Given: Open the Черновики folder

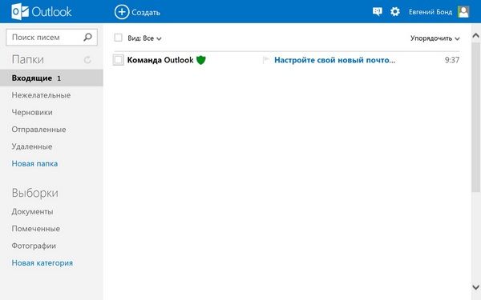Looking at the screenshot, I should (32, 112).
